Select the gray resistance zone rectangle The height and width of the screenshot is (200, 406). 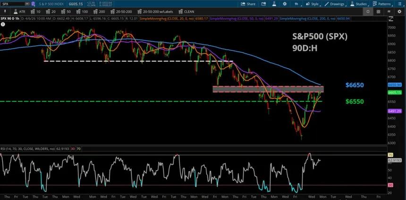[x=268, y=89]
